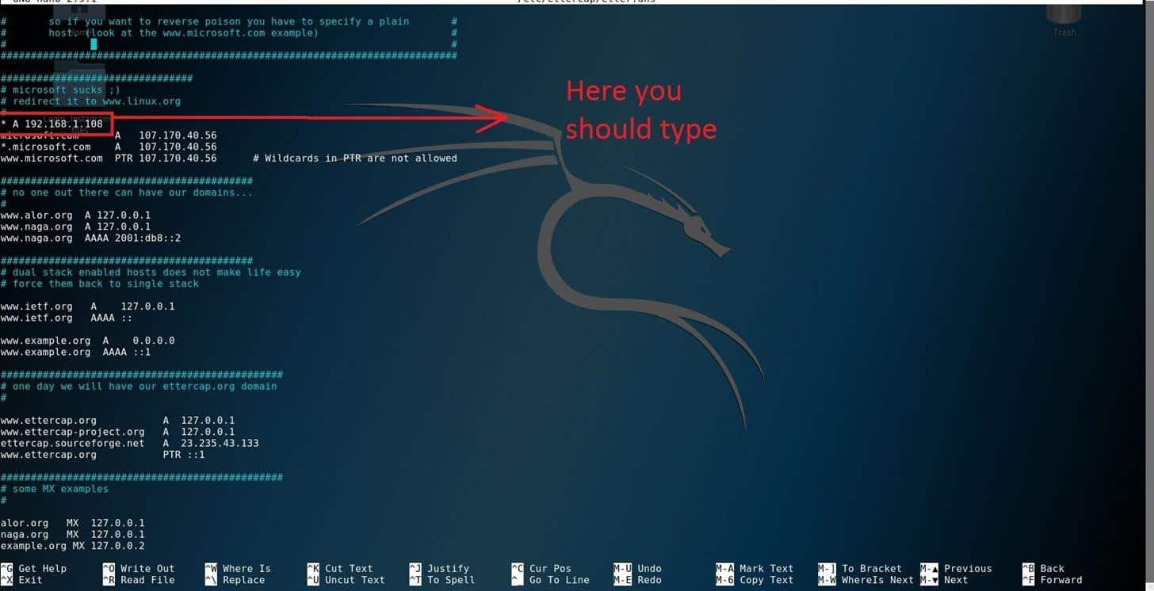Click the 'ettercap.sourceforge.net A 23.235.43.133' line
This screenshot has height=591, width=1154.
[130, 443]
